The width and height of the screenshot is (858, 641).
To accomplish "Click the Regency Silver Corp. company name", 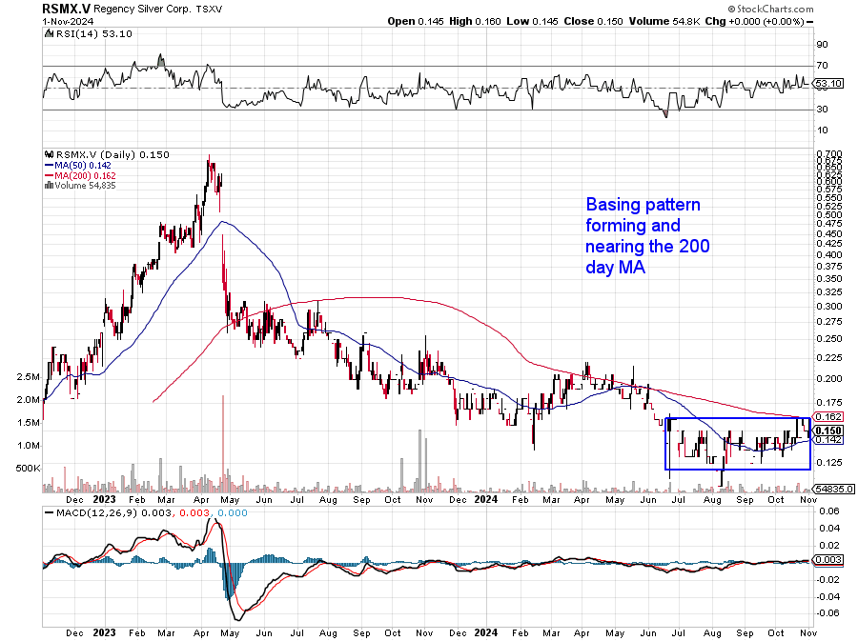I will pyautogui.click(x=142, y=10).
